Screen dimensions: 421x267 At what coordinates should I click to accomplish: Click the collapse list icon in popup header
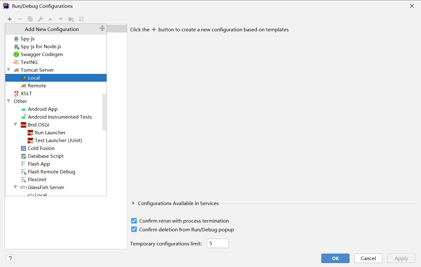tap(102, 29)
